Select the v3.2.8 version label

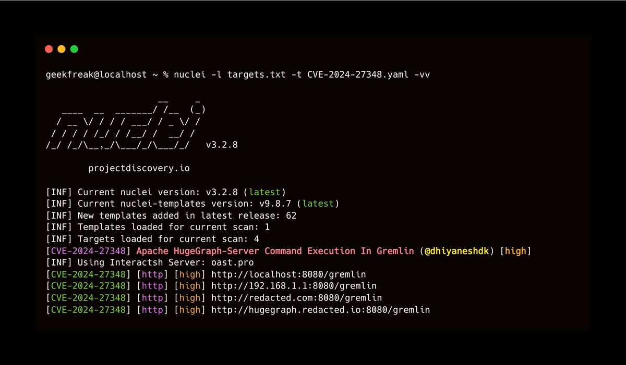click(222, 144)
